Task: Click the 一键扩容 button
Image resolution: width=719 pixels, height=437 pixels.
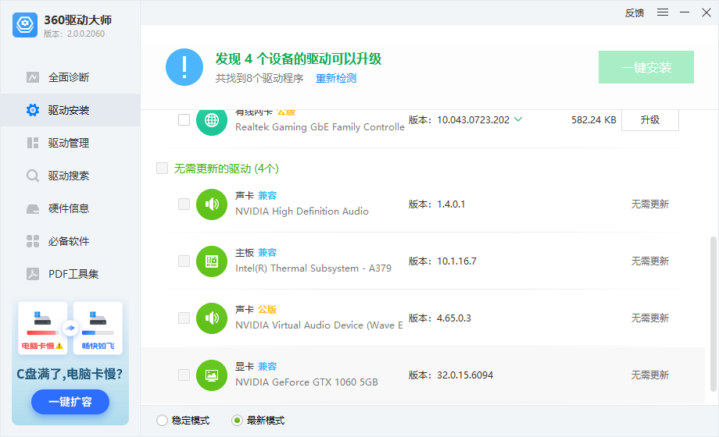Action: [x=70, y=402]
